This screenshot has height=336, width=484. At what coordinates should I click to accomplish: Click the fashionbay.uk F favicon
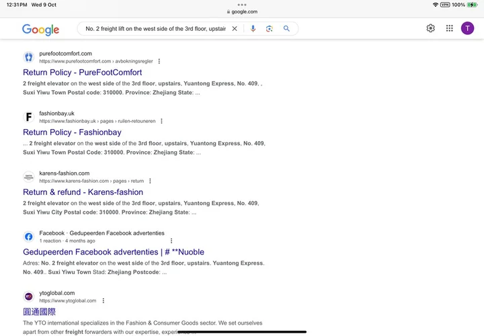(x=29, y=117)
